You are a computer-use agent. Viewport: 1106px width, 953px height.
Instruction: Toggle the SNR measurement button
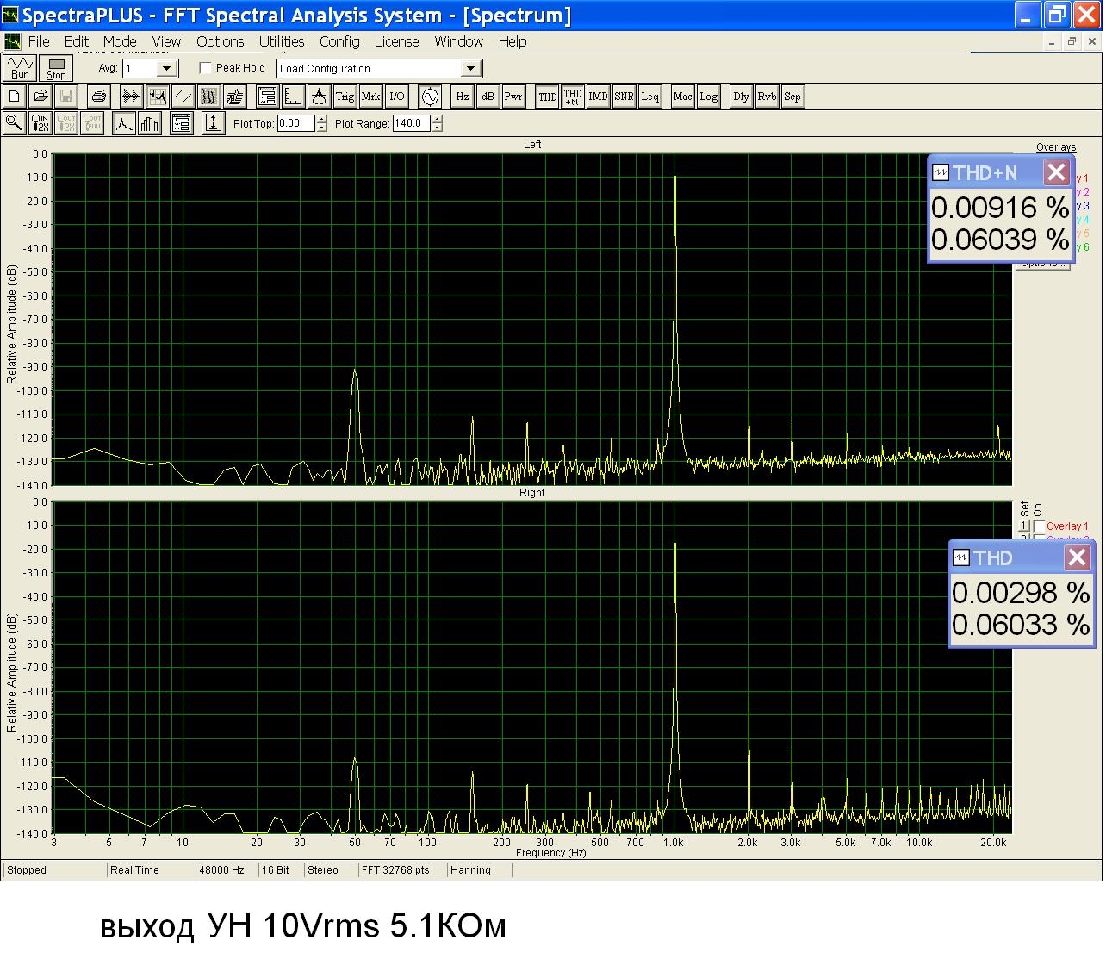pos(624,97)
